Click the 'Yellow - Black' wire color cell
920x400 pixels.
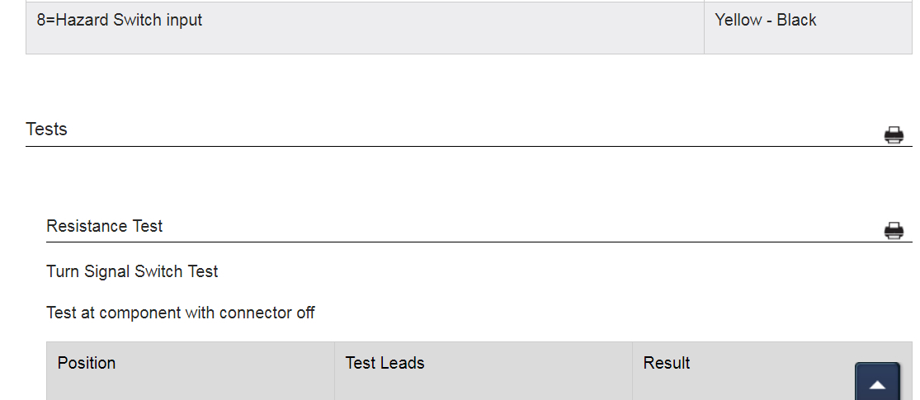[765, 21]
